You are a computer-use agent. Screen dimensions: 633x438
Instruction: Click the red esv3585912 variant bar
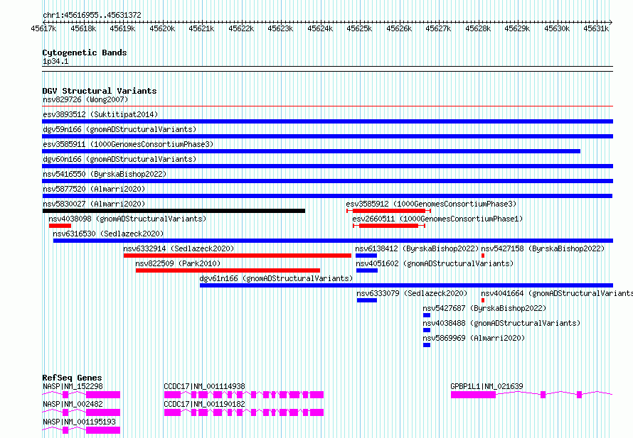click(389, 211)
